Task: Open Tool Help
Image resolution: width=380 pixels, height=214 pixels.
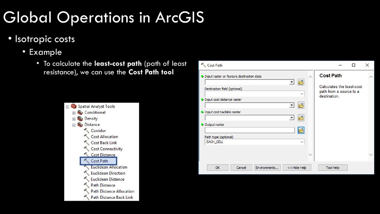Action: point(332,168)
